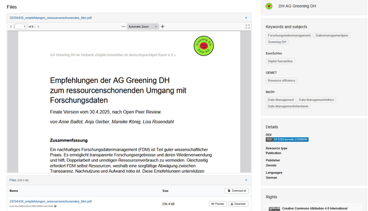Click the 'Zenodo' publisher value
Image resolution: width=368 pixels, height=211 pixels.
tap(271, 165)
